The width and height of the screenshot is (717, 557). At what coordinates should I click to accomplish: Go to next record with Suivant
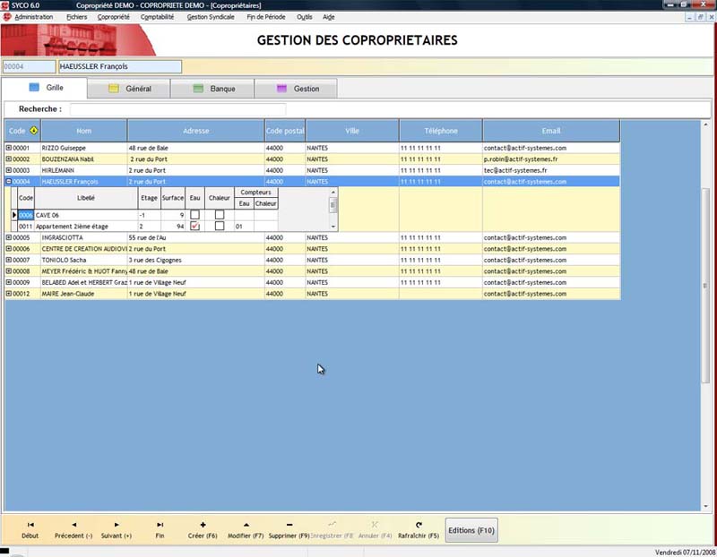click(x=117, y=529)
